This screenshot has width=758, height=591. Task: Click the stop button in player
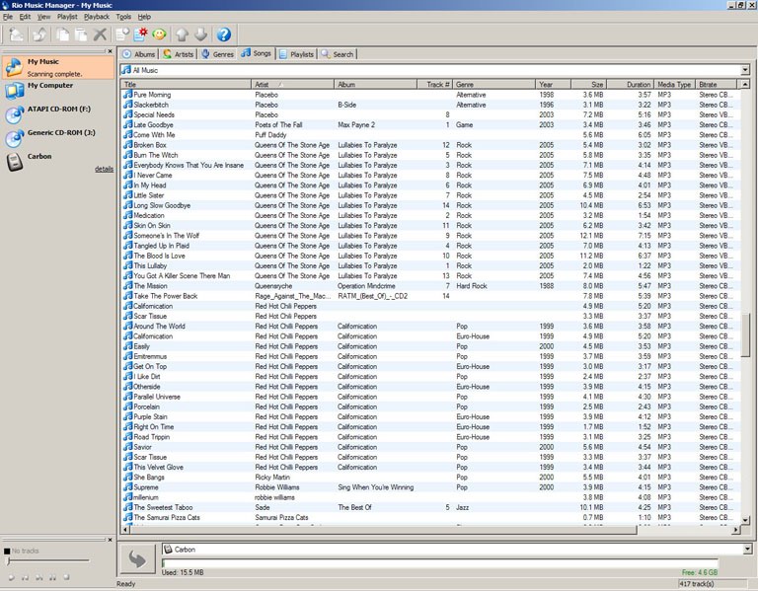point(66,577)
